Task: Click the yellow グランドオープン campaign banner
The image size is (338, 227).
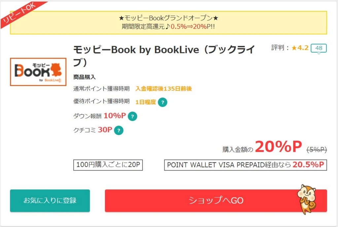Action: click(168, 22)
